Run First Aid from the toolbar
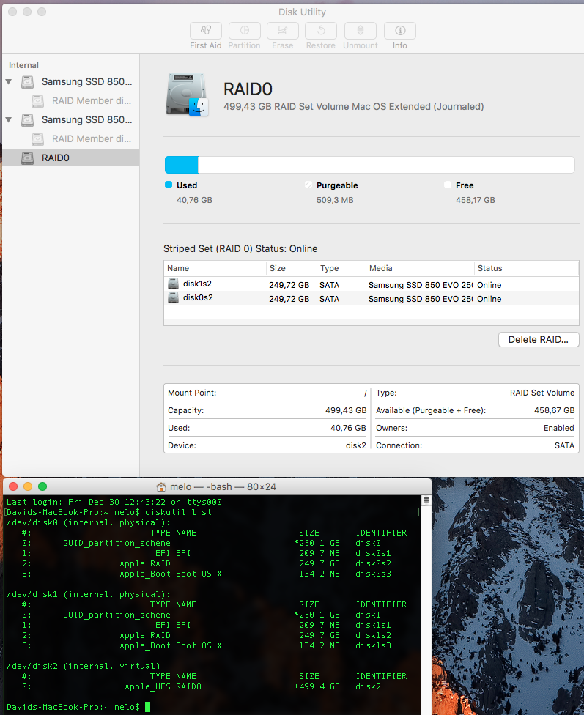Image resolution: width=584 pixels, height=715 pixels. coord(206,31)
